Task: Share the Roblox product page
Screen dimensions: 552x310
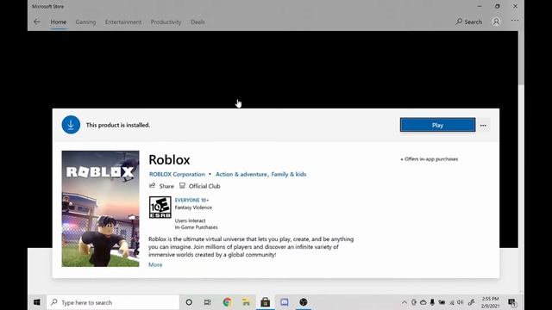Action: [x=161, y=186]
